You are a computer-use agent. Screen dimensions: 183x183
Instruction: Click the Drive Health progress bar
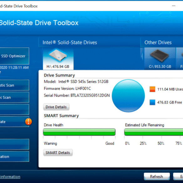click(x=79, y=132)
